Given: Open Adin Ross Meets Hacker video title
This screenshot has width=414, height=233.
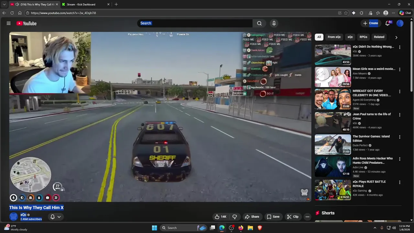Looking at the screenshot, I should [x=373, y=161].
